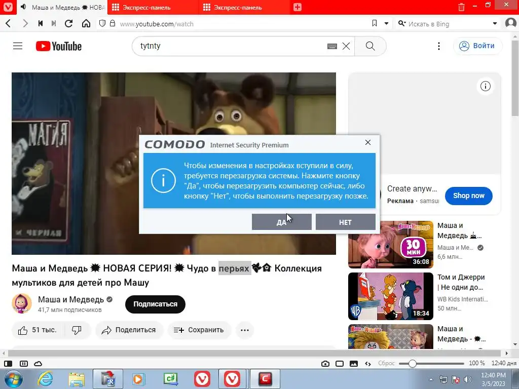
Task: Go forward in browser history
Action: [x=25, y=23]
